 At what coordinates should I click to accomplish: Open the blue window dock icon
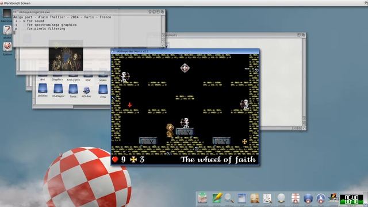pyautogui.click(x=241, y=198)
